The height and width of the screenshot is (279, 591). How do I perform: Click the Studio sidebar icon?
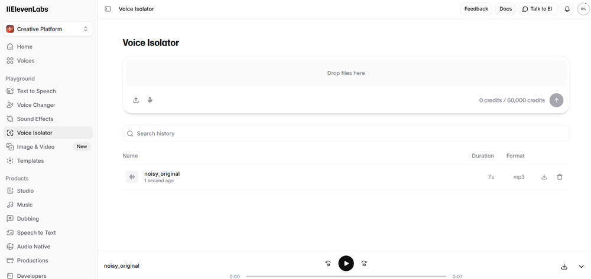pyautogui.click(x=10, y=191)
